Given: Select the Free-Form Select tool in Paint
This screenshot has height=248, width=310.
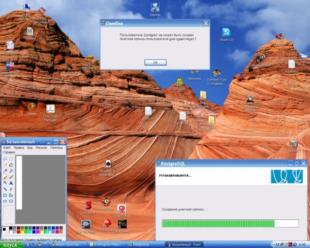Looking at the screenshot, I should click(5, 159).
